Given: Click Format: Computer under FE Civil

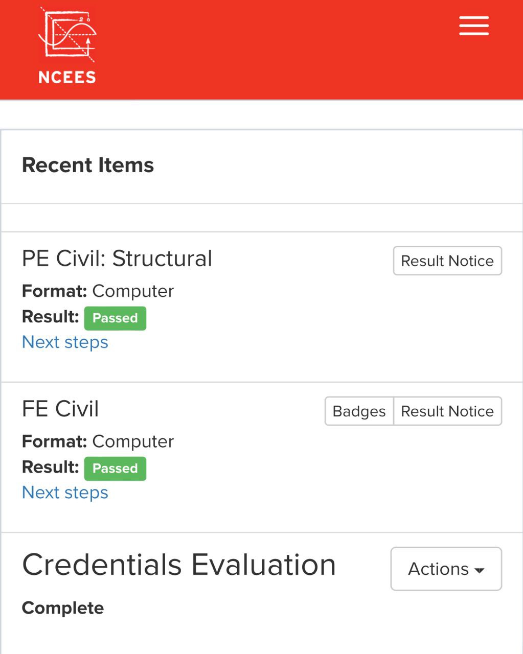Looking at the screenshot, I should coord(98,441).
